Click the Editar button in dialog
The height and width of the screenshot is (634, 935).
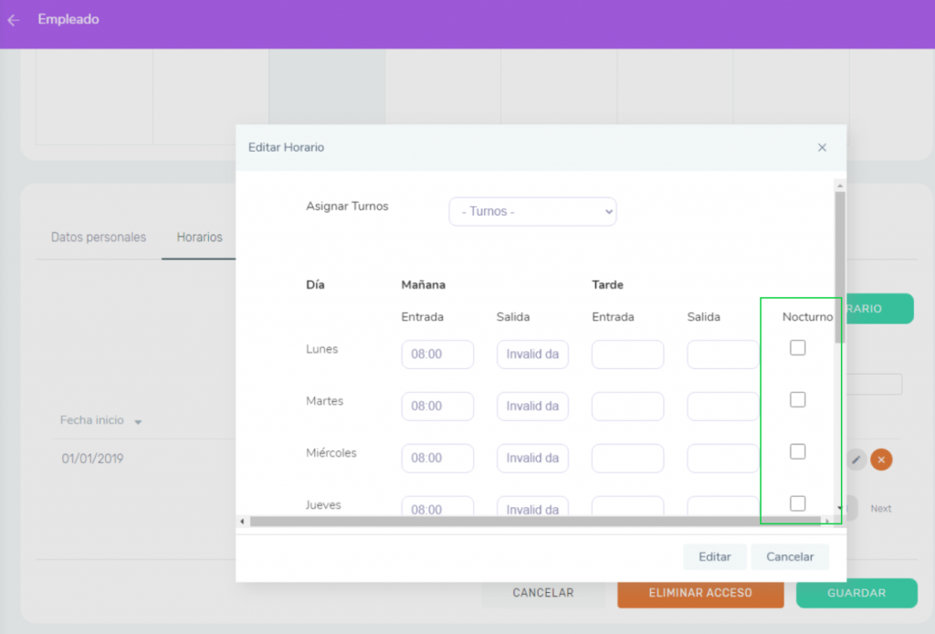click(x=715, y=557)
